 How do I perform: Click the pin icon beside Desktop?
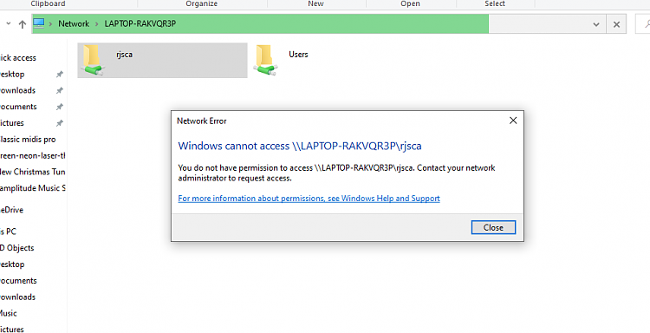pos(60,75)
